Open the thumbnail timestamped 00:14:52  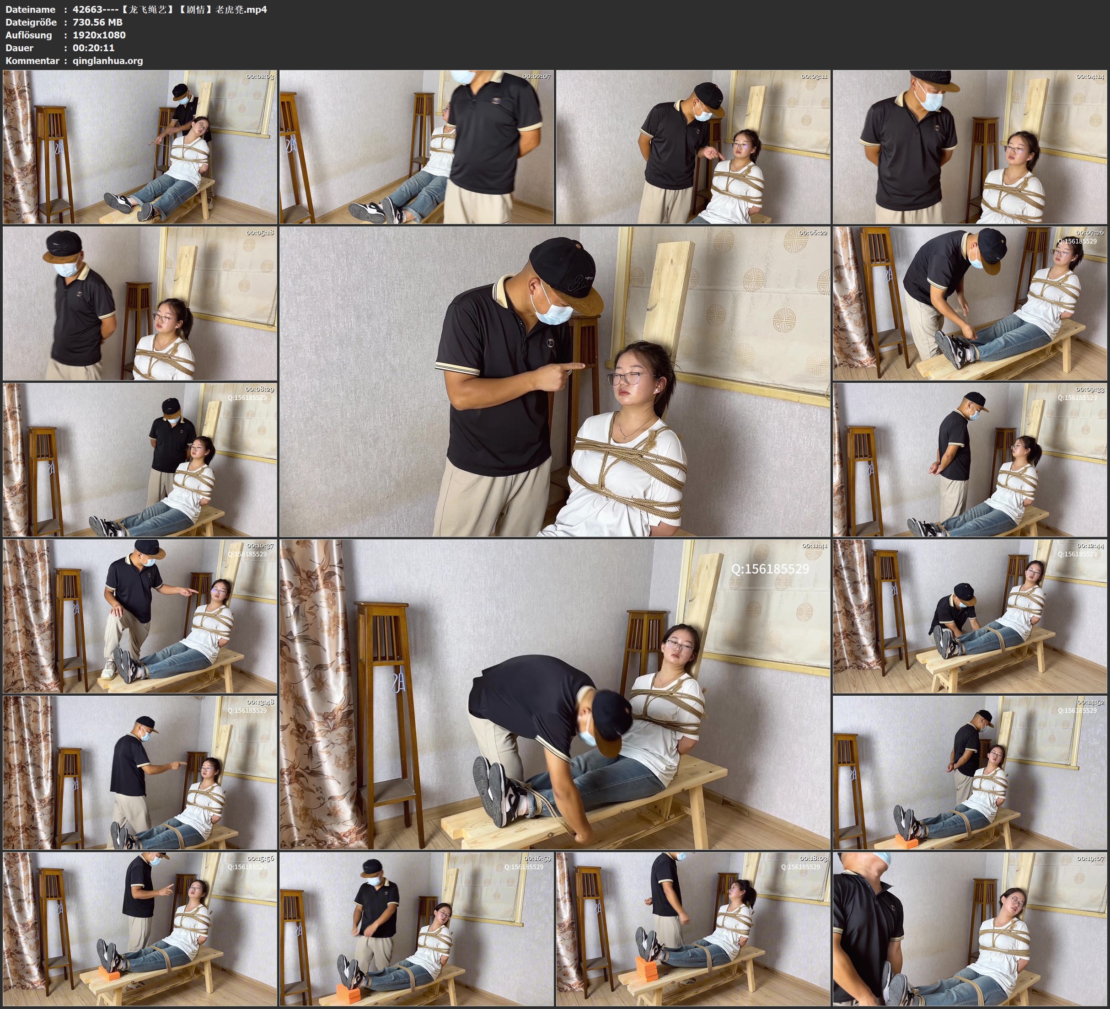point(970,772)
